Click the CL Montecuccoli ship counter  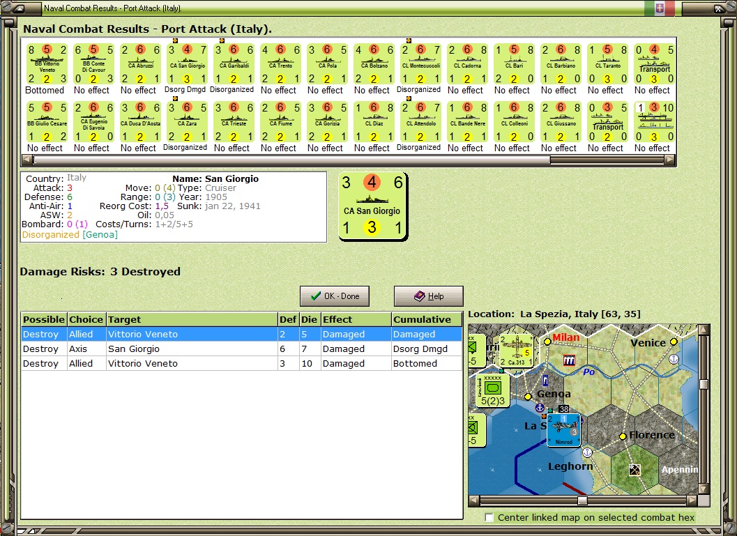420,64
